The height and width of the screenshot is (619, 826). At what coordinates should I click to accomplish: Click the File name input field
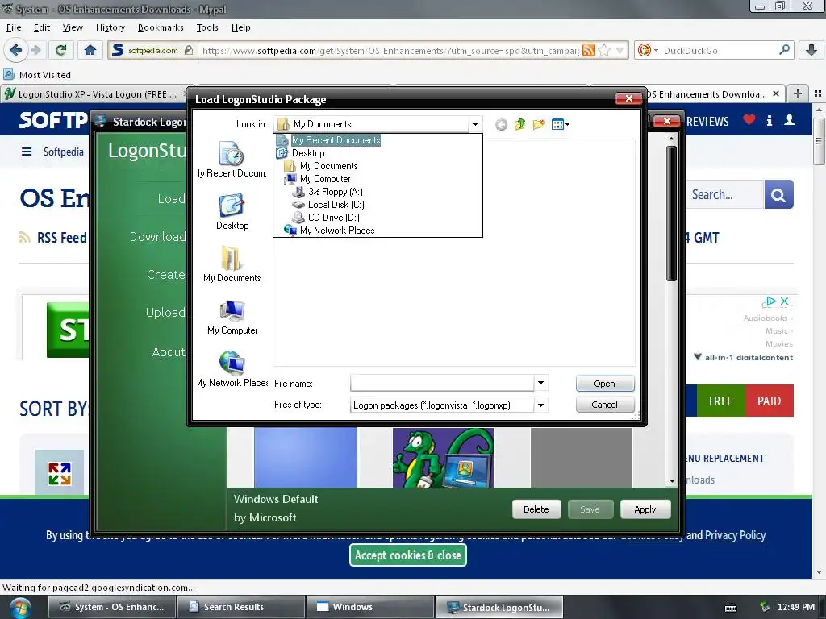[x=441, y=383]
